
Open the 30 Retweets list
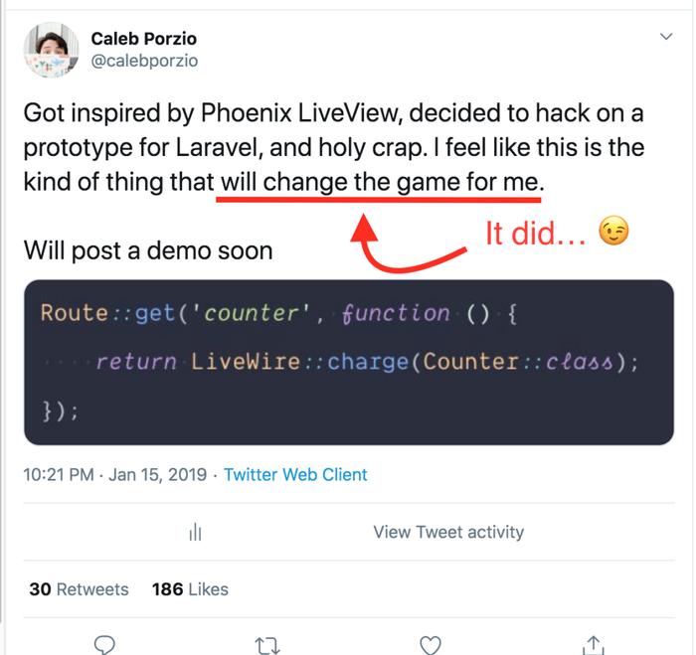click(x=79, y=589)
